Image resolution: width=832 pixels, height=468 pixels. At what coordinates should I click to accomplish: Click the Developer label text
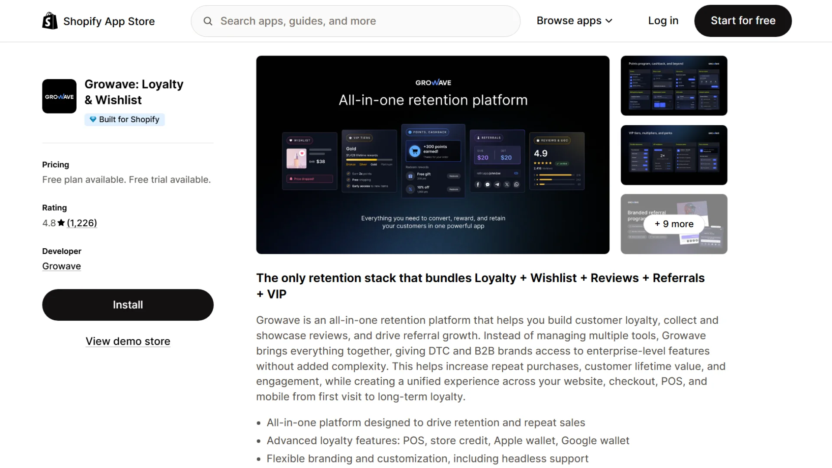[x=62, y=251]
